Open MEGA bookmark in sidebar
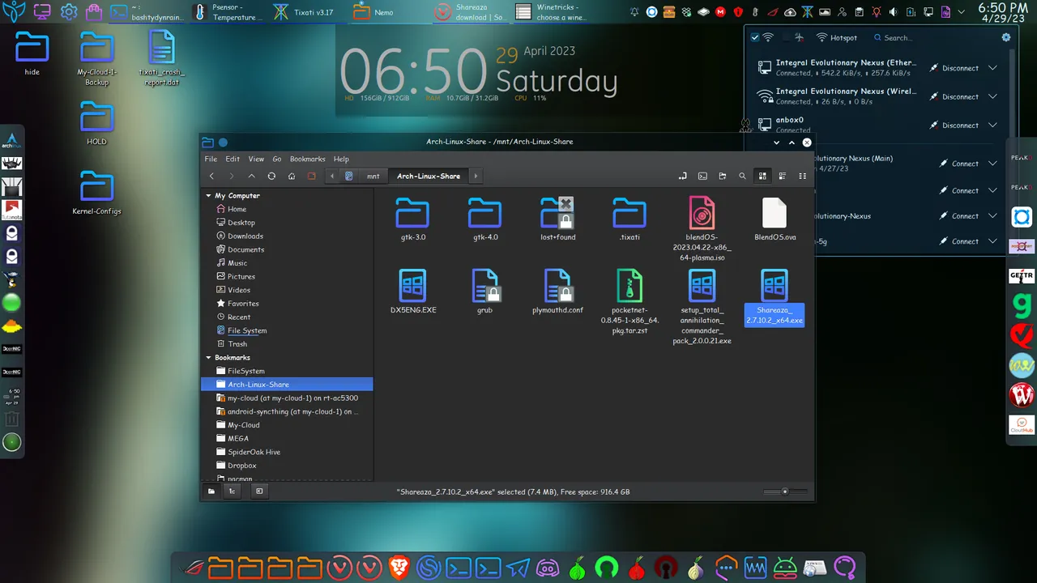Screen dimensions: 1037x583 coord(238,438)
